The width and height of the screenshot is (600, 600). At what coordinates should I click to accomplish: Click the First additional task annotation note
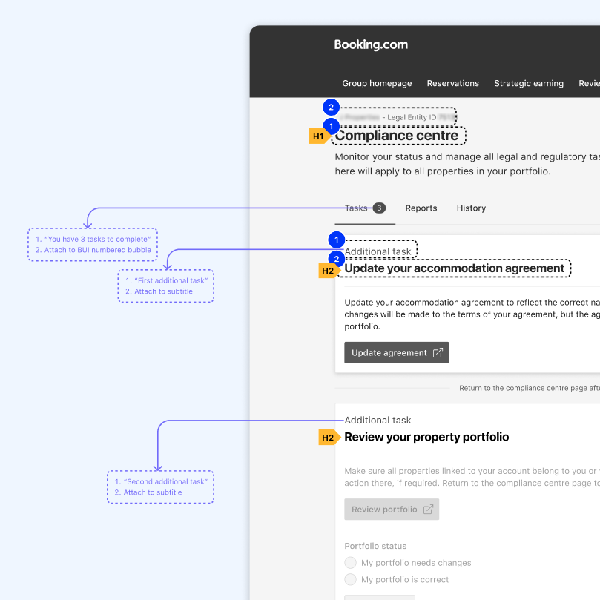(165, 286)
